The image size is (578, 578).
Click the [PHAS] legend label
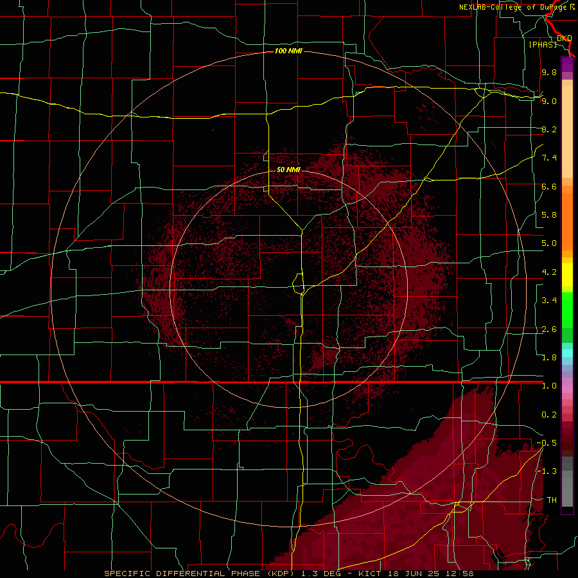(543, 44)
